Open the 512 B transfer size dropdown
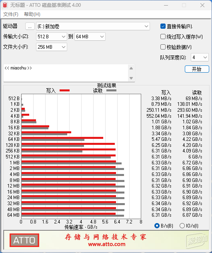The height and width of the screenshot is (253, 212). pos(52,37)
